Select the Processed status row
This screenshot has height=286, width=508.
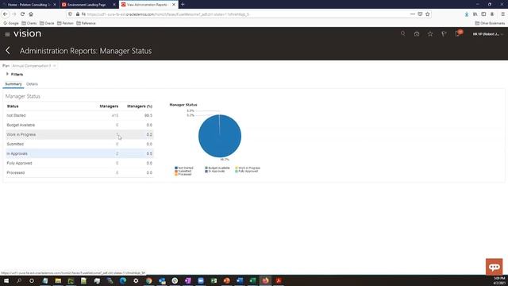click(79, 173)
